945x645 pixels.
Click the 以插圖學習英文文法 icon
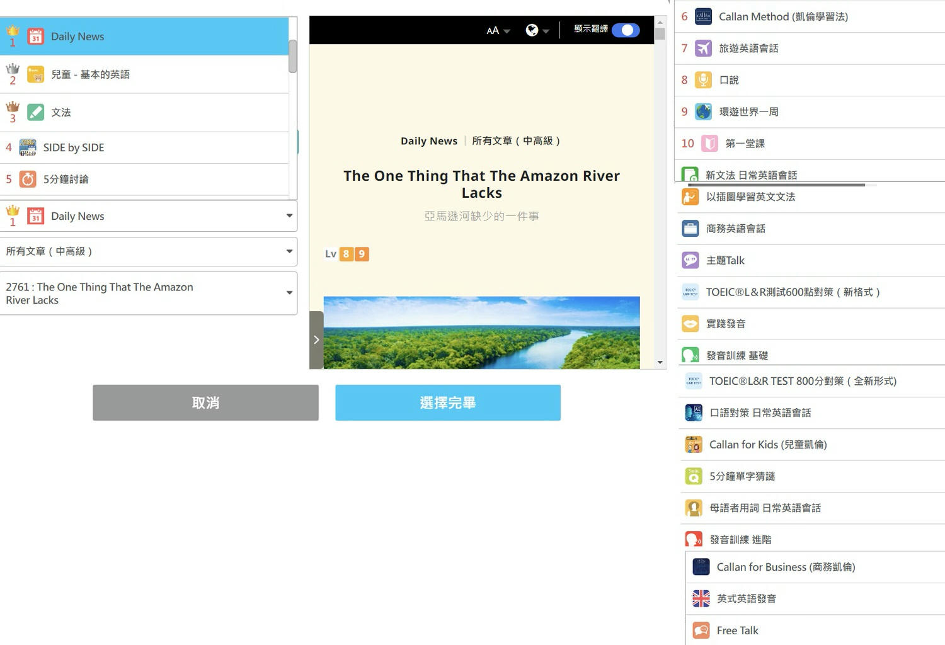(690, 197)
